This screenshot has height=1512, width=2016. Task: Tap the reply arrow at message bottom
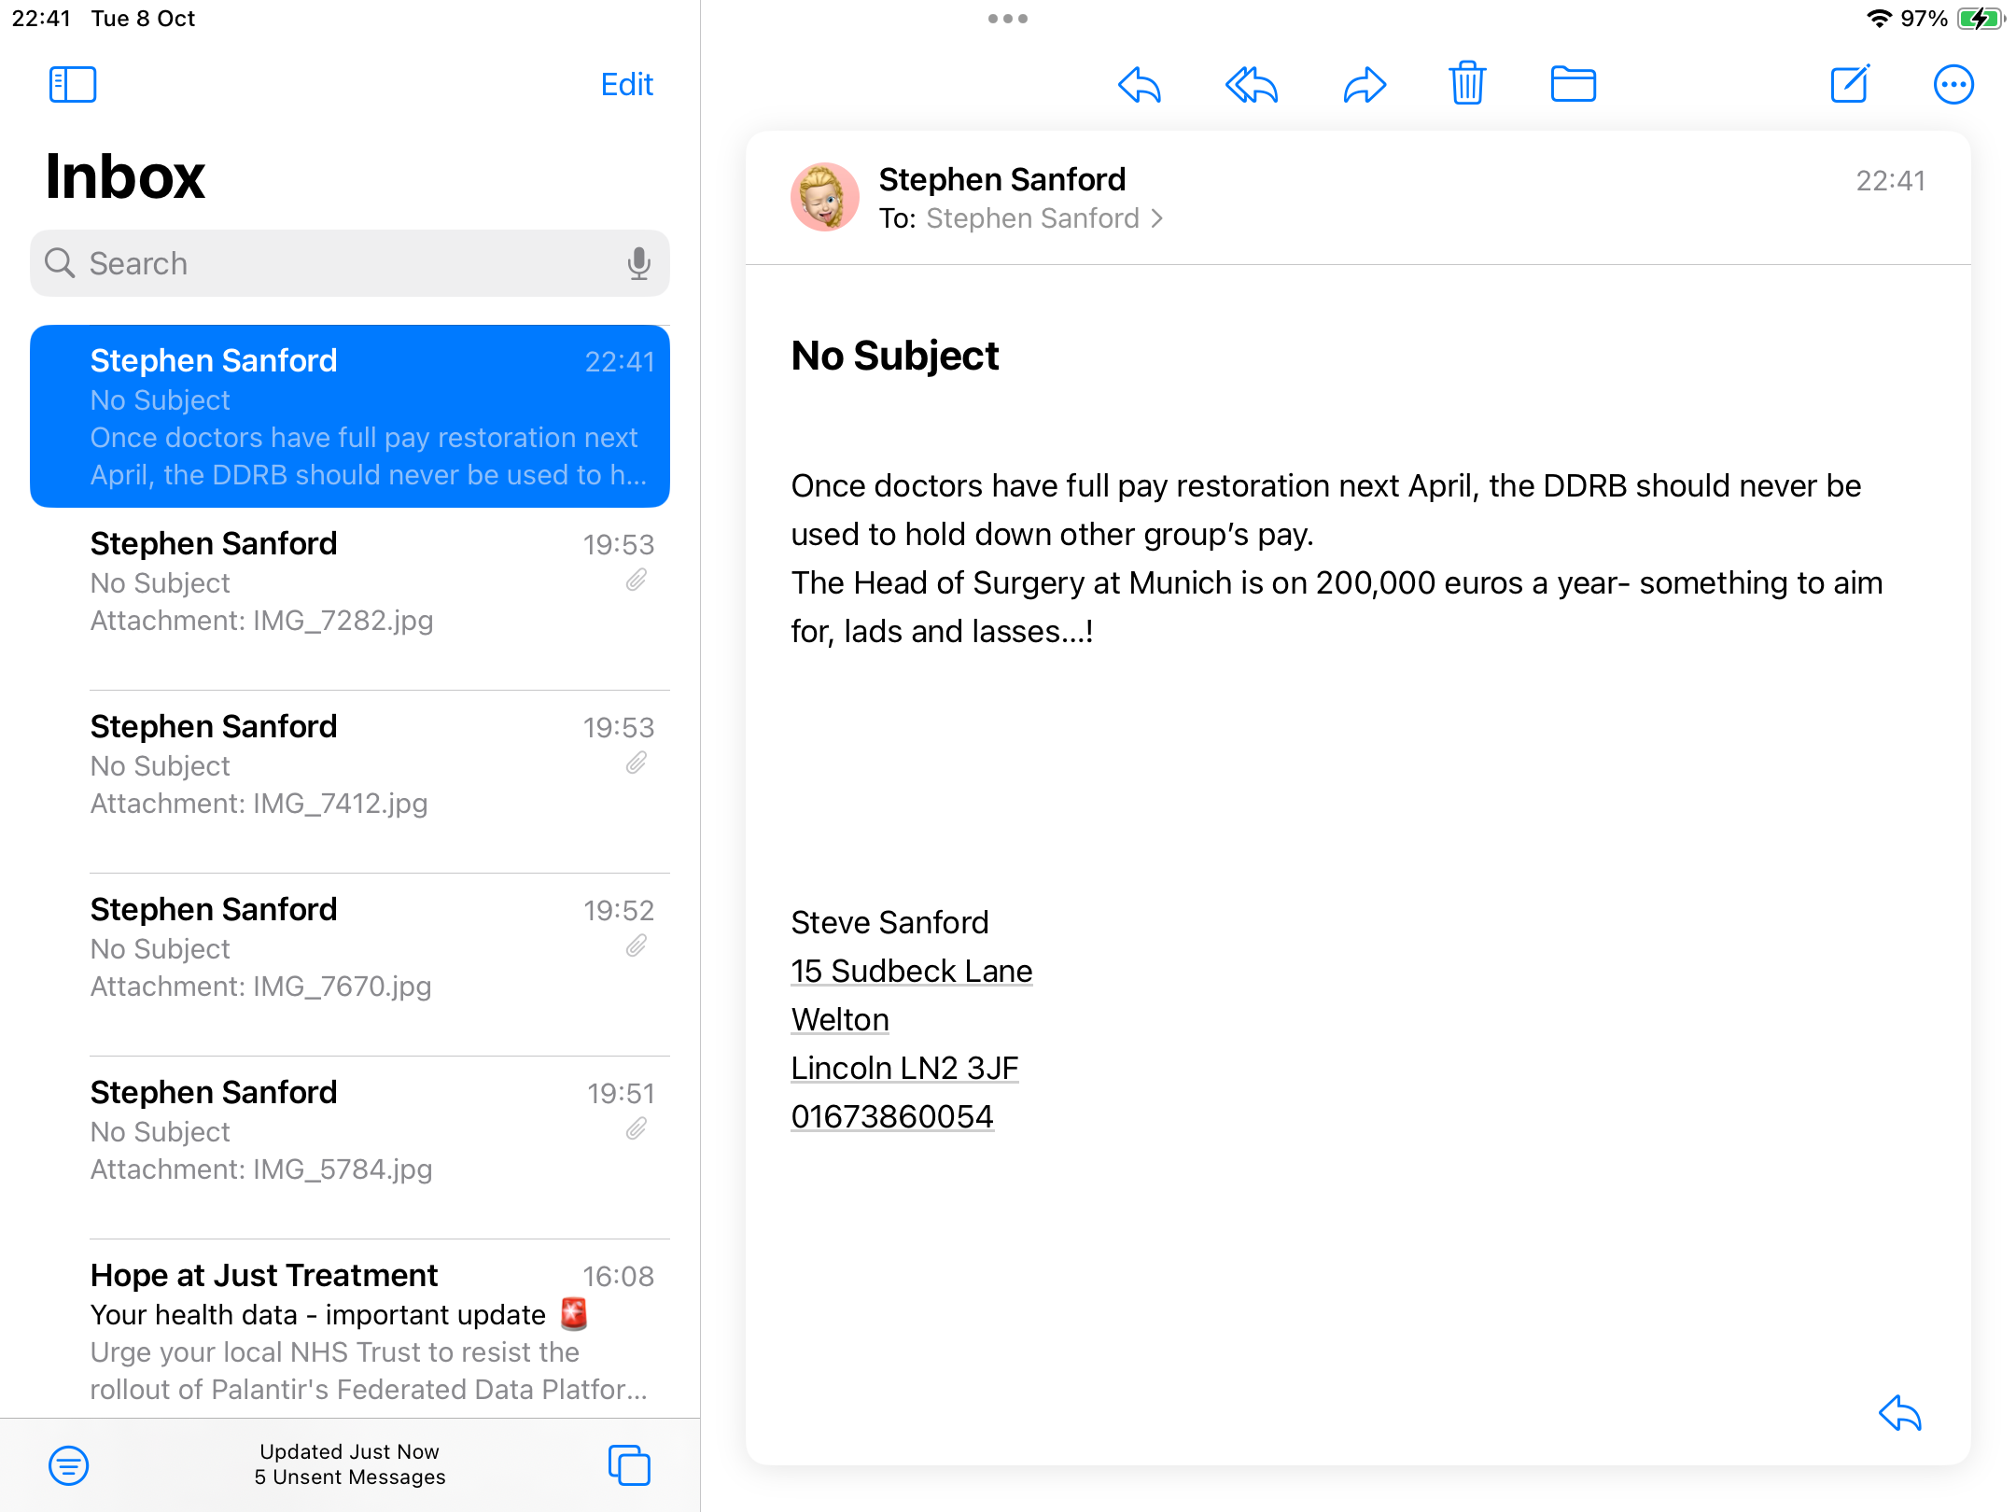[1900, 1413]
